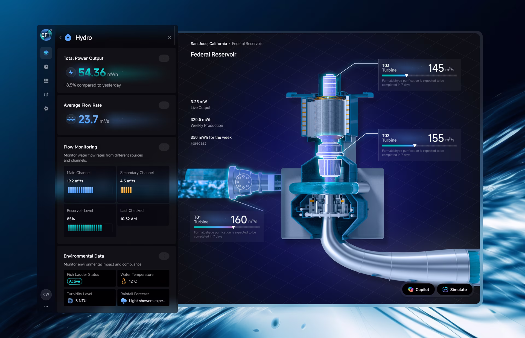Toggle the Active fish ladder status badge
Image resolution: width=525 pixels, height=338 pixels.
[74, 281]
